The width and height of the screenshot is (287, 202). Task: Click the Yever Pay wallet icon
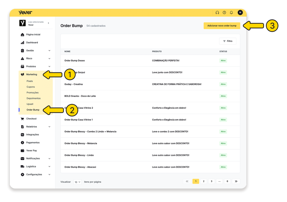click(22, 151)
